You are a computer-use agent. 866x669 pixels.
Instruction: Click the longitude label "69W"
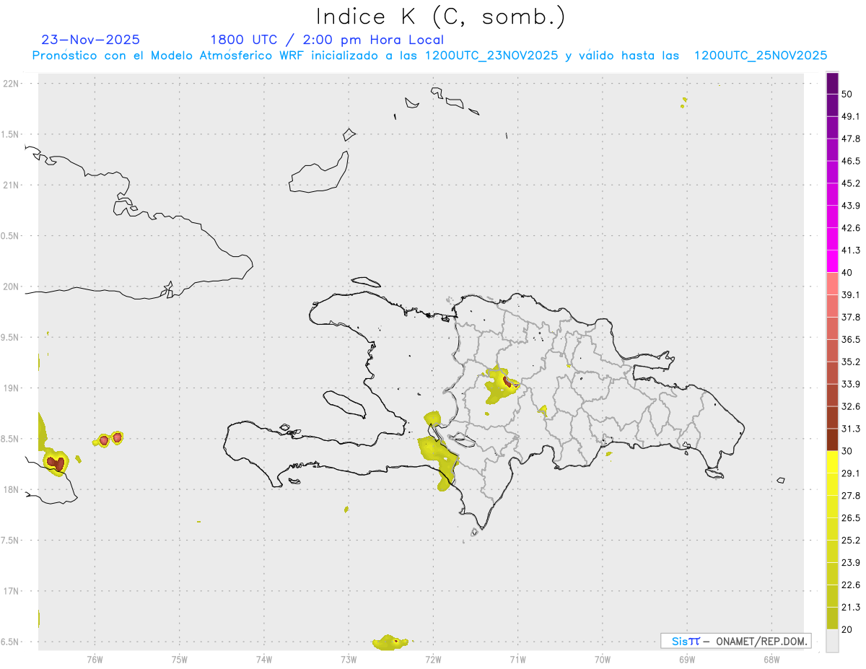tap(686, 659)
